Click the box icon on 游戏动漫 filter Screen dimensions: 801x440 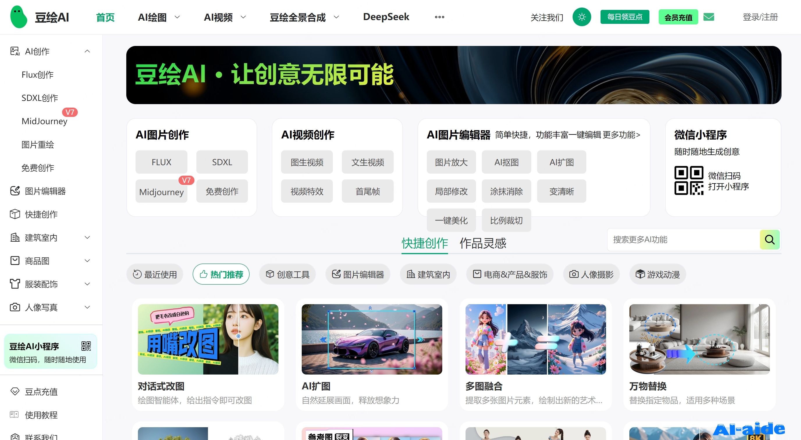(640, 274)
